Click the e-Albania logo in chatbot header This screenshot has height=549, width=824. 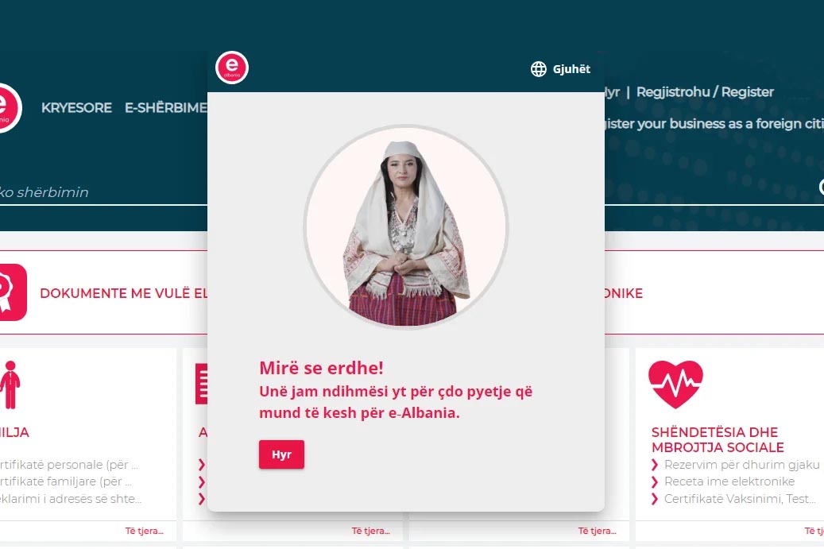click(x=232, y=68)
